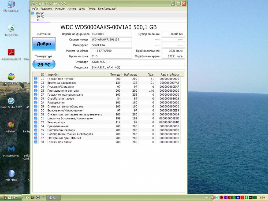
Task: Click the Праг column header
Action: (147, 75)
